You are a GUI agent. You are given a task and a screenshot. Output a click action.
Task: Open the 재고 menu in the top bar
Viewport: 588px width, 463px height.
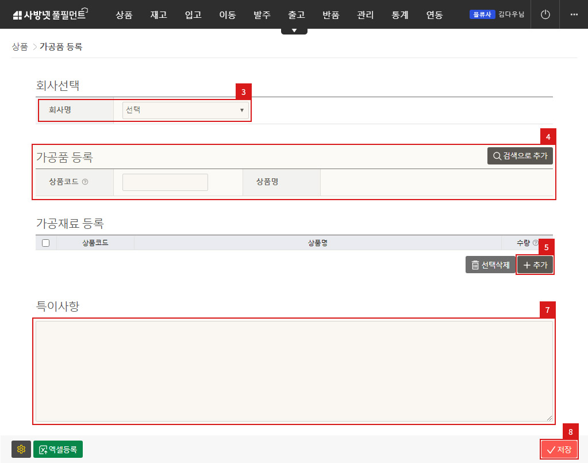[158, 16]
